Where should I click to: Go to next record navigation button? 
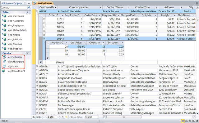[x=59, y=117]
